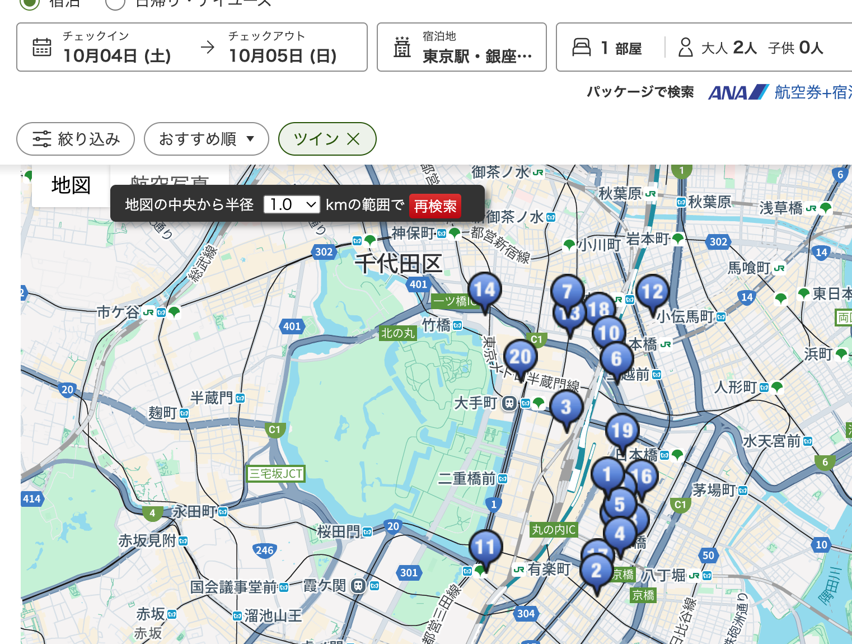
Task: Select map pin number 19
Action: pos(622,430)
